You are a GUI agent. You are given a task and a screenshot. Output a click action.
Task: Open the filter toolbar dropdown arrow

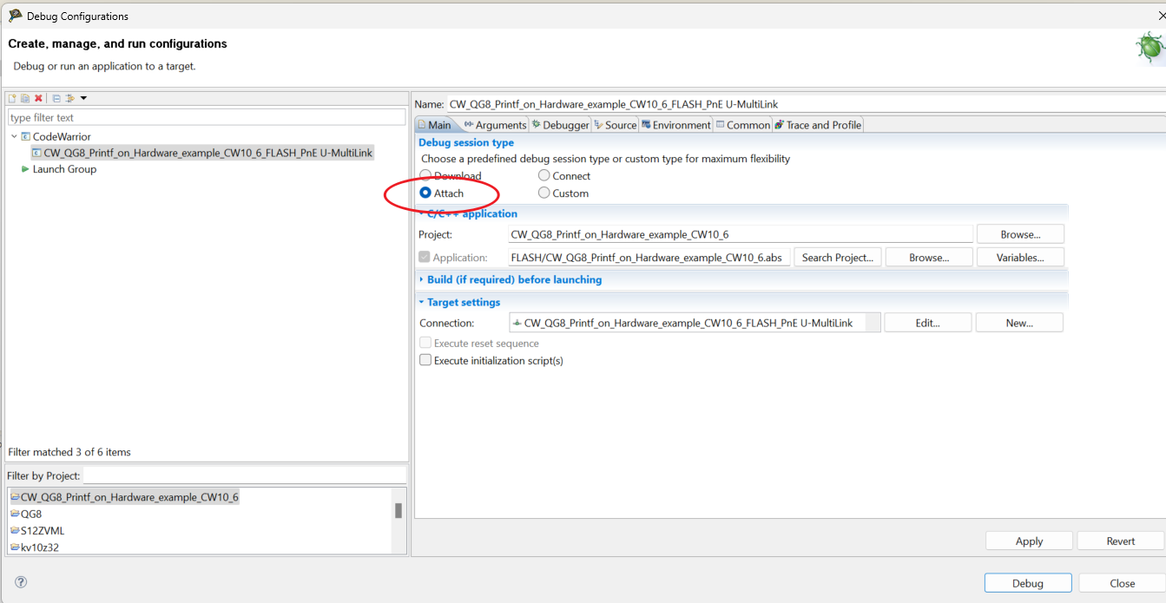click(83, 98)
